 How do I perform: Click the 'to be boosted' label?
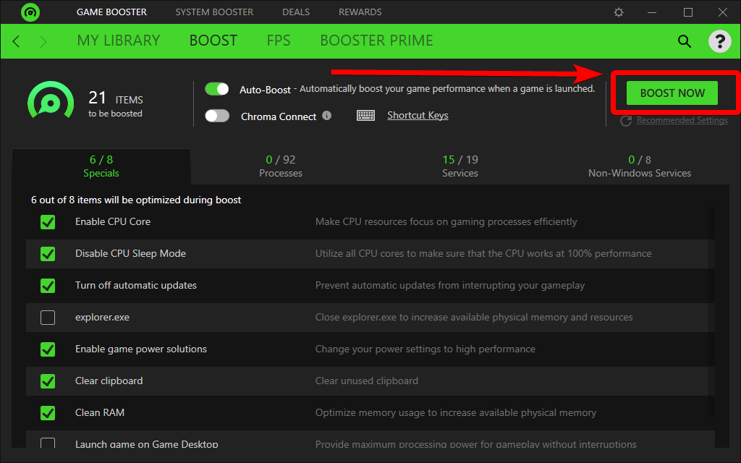[x=115, y=114]
